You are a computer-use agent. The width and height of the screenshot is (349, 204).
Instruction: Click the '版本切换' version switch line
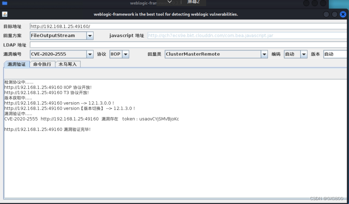(69, 108)
